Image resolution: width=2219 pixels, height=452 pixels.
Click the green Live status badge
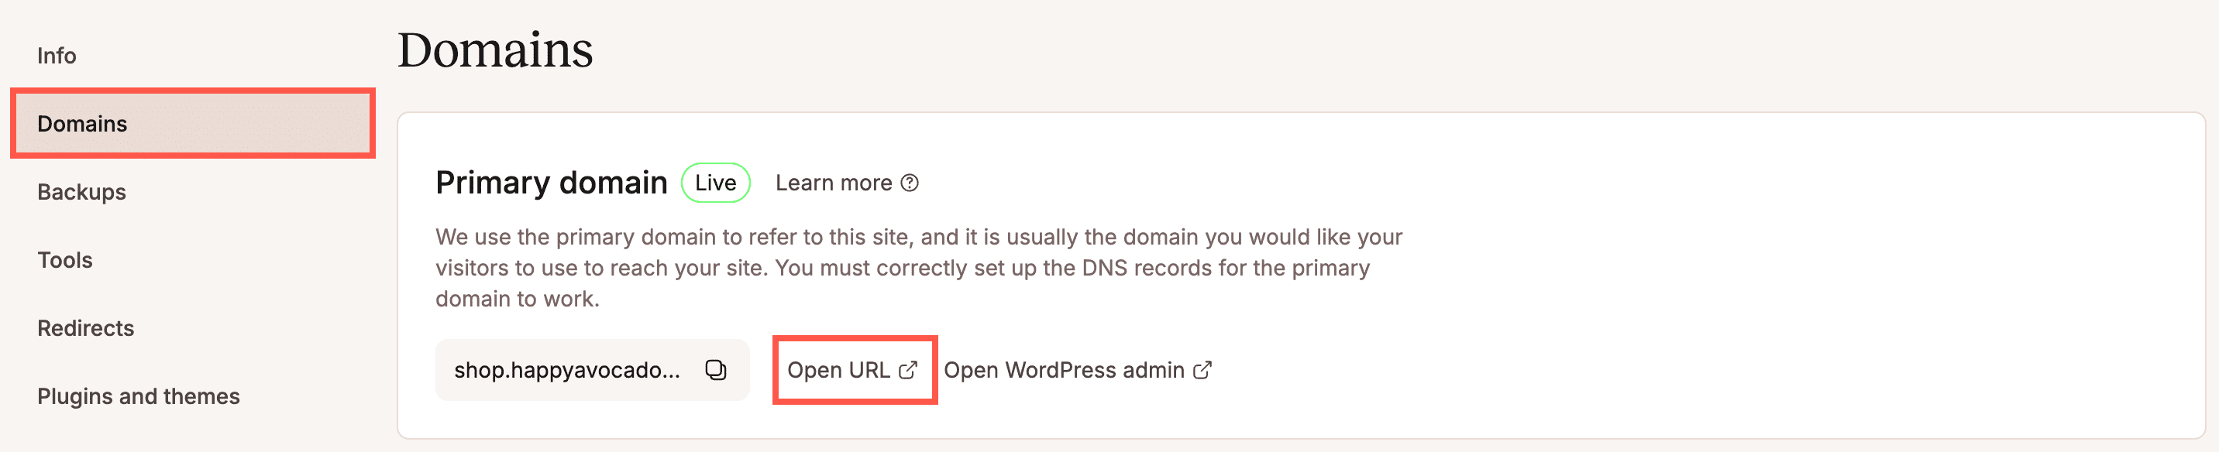(x=715, y=183)
